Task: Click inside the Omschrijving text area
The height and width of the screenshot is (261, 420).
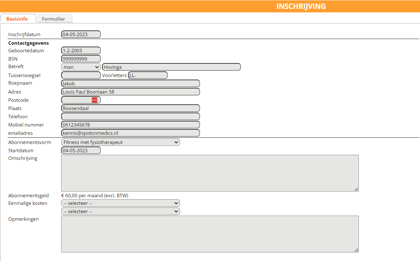Action: click(210, 173)
